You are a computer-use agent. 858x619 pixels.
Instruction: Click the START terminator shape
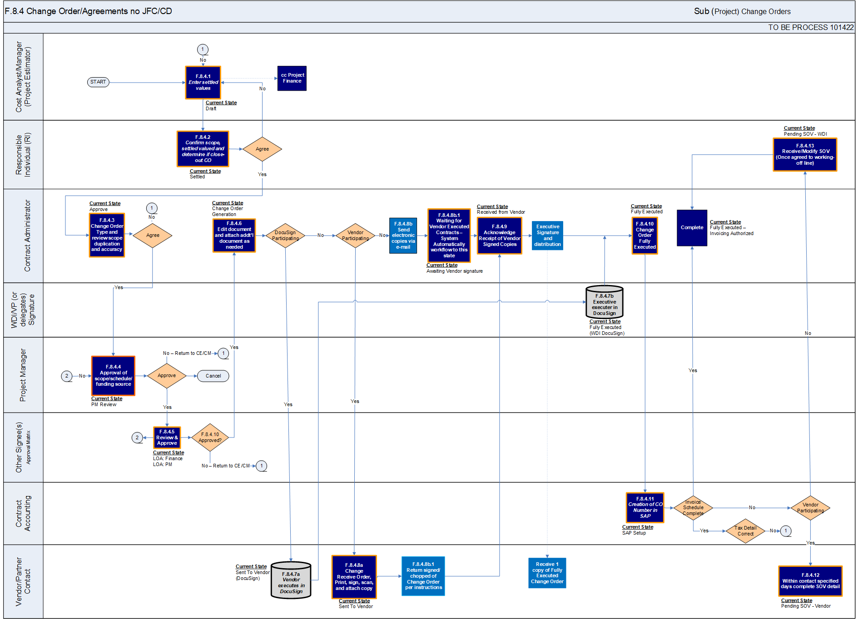click(x=98, y=82)
